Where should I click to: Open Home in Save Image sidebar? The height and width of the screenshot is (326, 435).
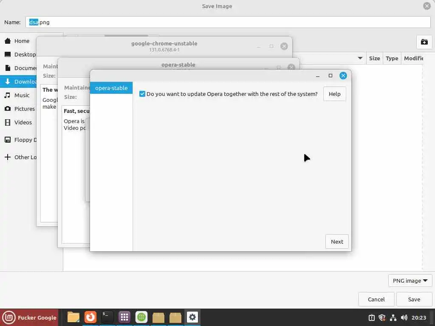pyautogui.click(x=18, y=41)
